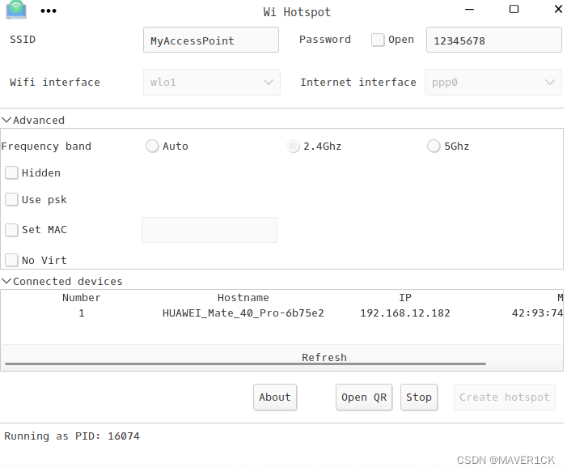Click the password field 12345678
Viewport: 567px width, 472px height.
[x=494, y=40]
